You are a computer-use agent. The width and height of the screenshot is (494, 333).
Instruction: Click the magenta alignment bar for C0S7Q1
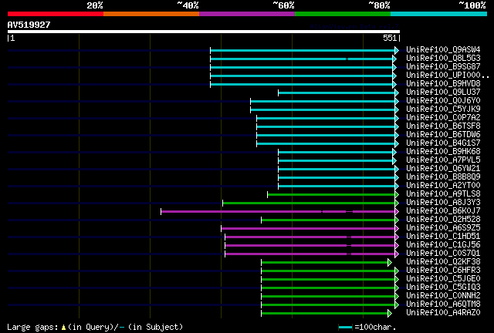pyautogui.click(x=310, y=254)
